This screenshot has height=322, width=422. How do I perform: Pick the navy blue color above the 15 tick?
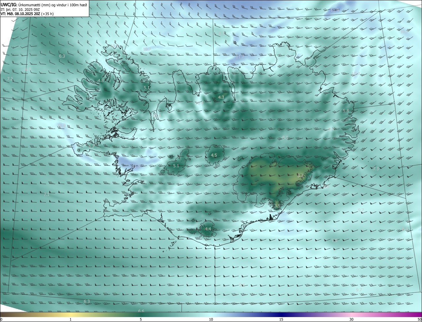[x=281, y=314]
